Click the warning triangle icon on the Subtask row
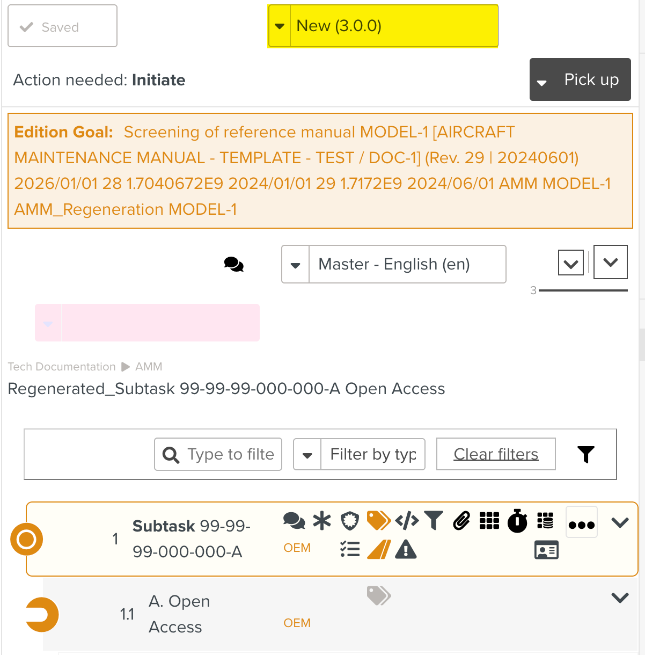 coord(406,550)
